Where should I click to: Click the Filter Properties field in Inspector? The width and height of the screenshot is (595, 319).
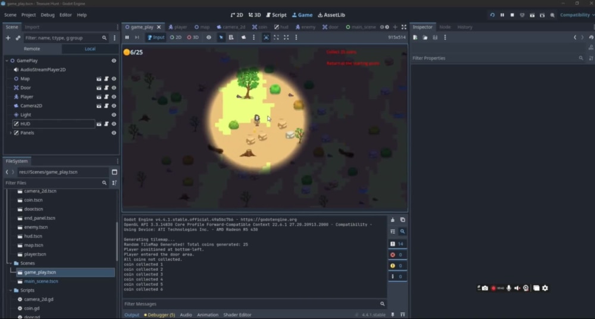tap(498, 58)
